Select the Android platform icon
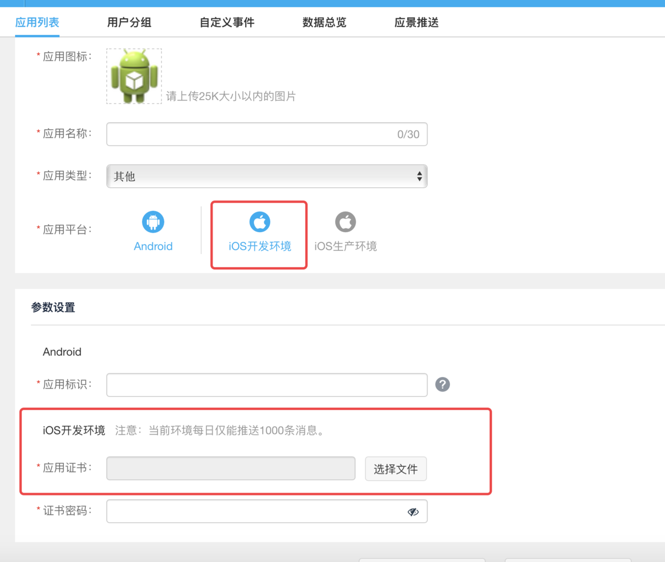Image resolution: width=665 pixels, height=562 pixels. 153,231
